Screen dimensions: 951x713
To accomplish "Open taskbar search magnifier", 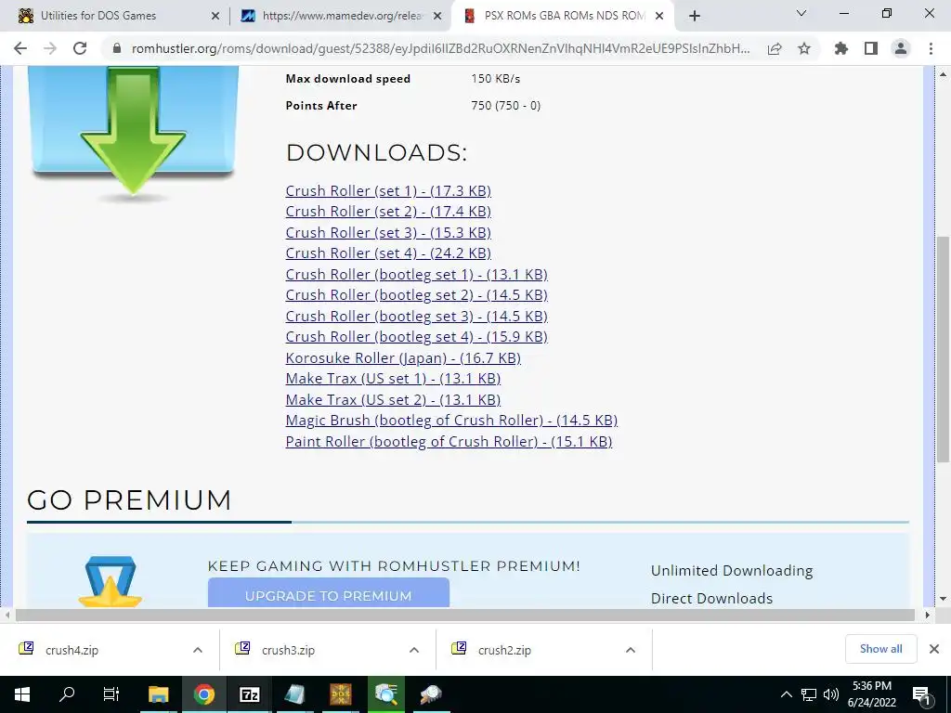I will pyautogui.click(x=67, y=694).
